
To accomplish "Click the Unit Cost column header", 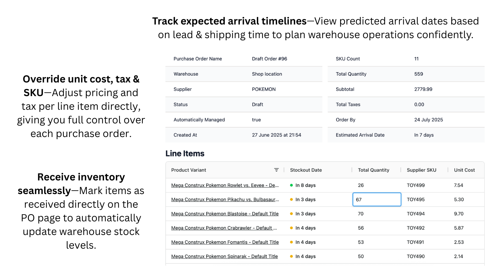I will [x=464, y=170].
